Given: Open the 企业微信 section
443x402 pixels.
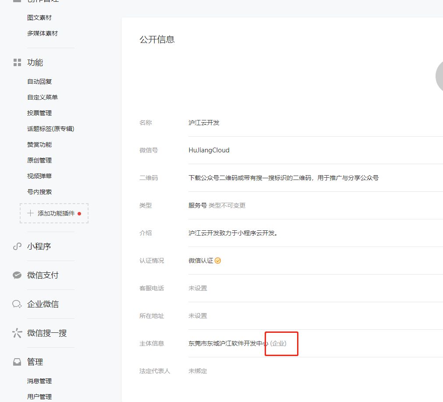Looking at the screenshot, I should (43, 304).
